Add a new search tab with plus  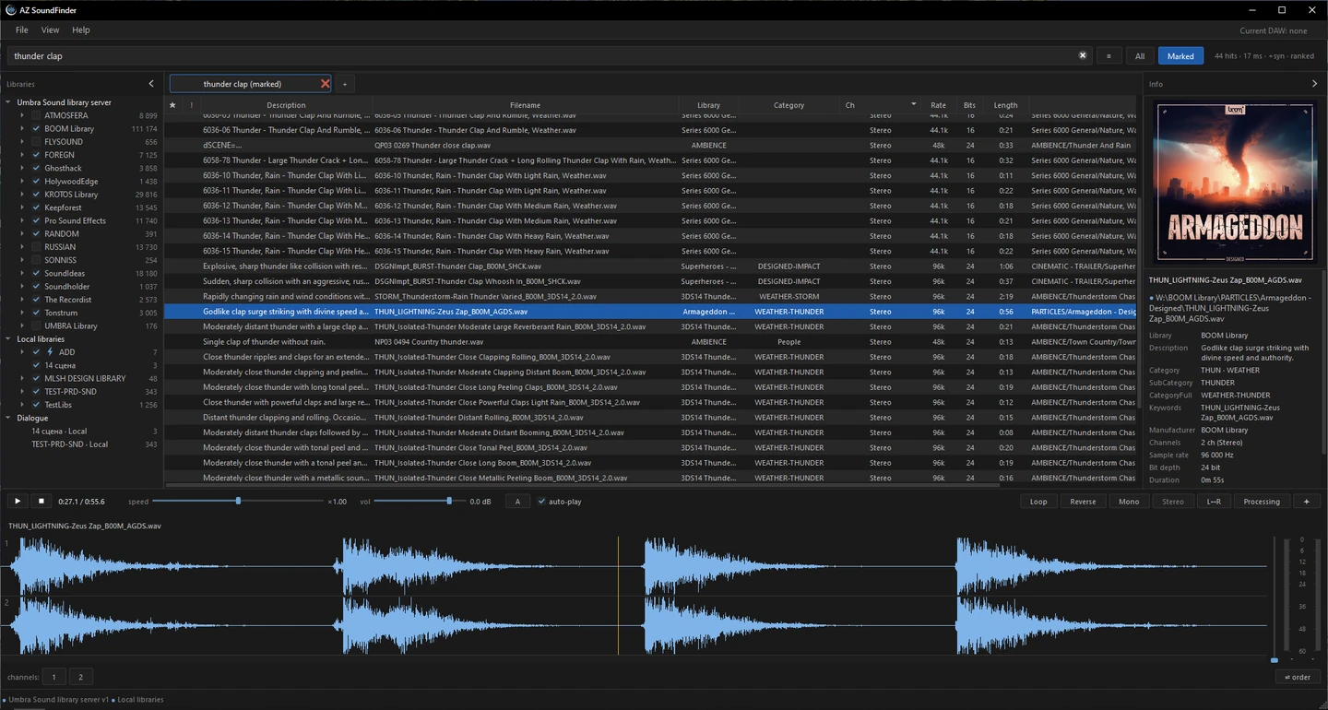pyautogui.click(x=345, y=84)
